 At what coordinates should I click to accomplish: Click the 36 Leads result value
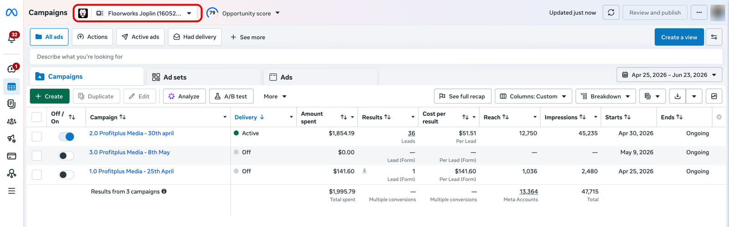(x=411, y=133)
